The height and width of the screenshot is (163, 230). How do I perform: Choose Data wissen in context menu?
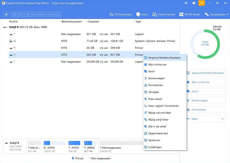[x=165, y=99]
